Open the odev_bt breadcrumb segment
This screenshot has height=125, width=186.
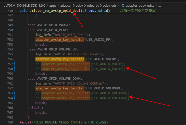[93, 5]
